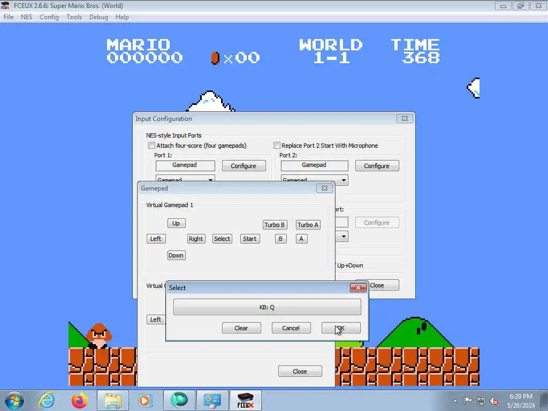This screenshot has height=411, width=548.
Task: Open the control panel taskbar icon
Action: click(x=212, y=400)
